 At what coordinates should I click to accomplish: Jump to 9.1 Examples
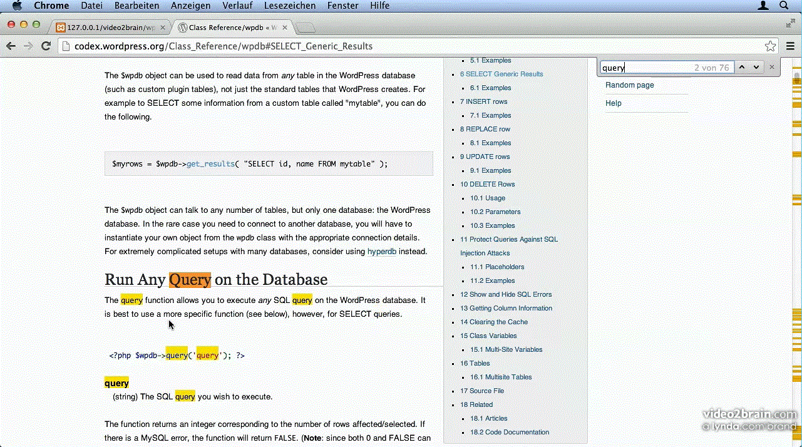[490, 170]
